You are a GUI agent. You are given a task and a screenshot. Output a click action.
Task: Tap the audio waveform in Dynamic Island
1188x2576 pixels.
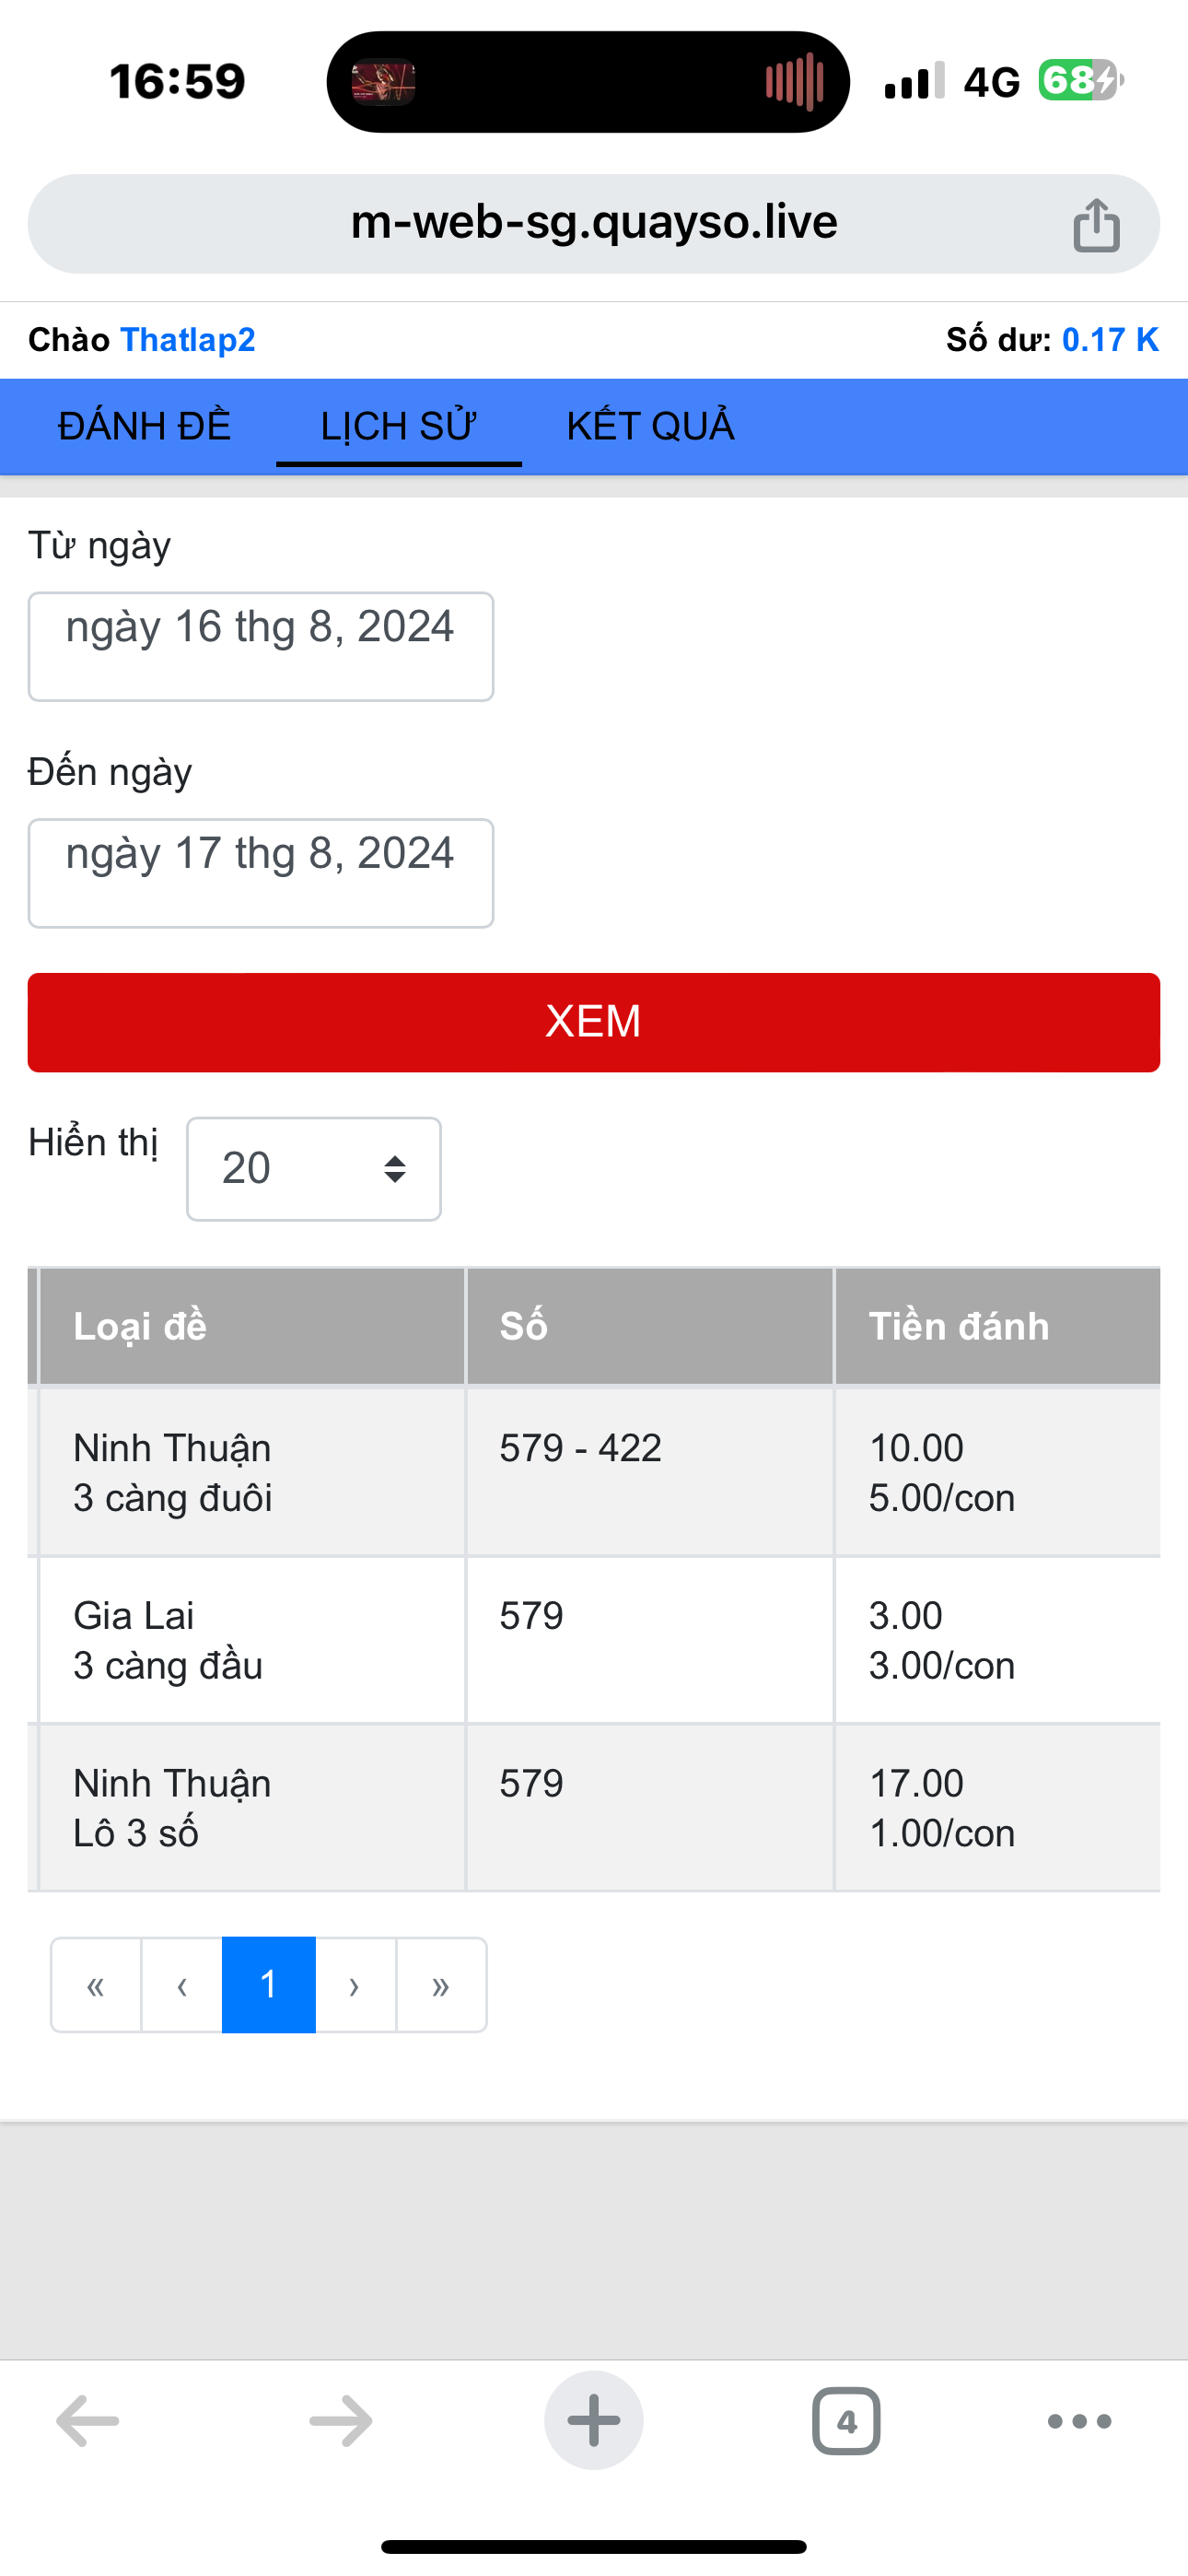click(794, 82)
